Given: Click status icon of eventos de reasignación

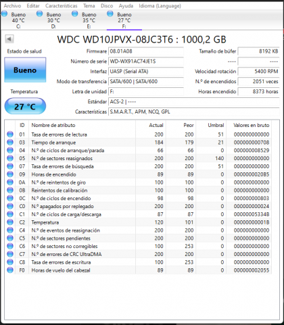Looking at the screenshot, I should (10, 230).
